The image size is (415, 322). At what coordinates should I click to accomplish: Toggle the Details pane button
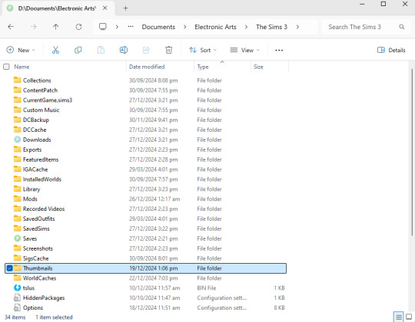[x=391, y=50]
